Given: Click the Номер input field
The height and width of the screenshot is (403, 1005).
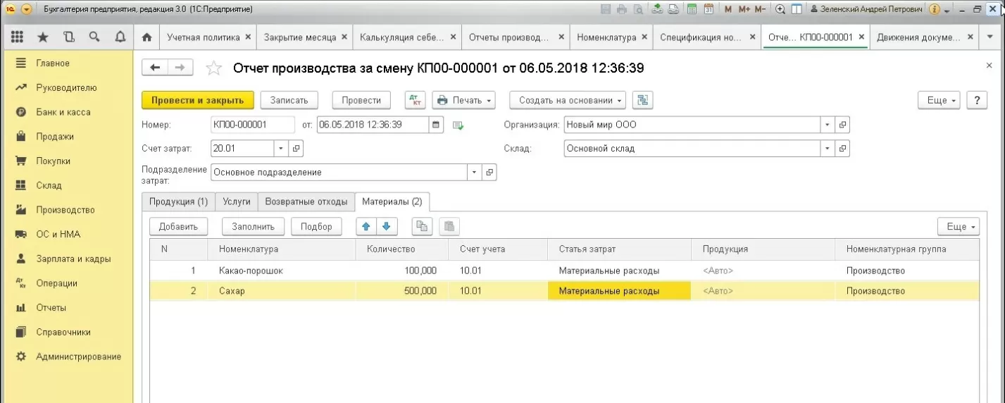Looking at the screenshot, I should pos(253,125).
